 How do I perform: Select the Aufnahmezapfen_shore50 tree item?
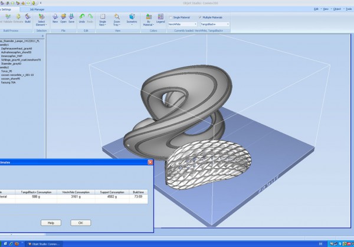tap(16, 52)
